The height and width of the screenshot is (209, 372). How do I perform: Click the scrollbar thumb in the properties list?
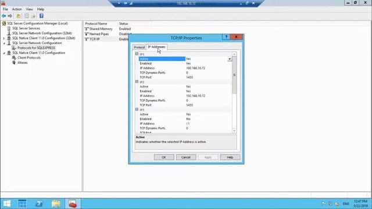[x=234, y=75]
